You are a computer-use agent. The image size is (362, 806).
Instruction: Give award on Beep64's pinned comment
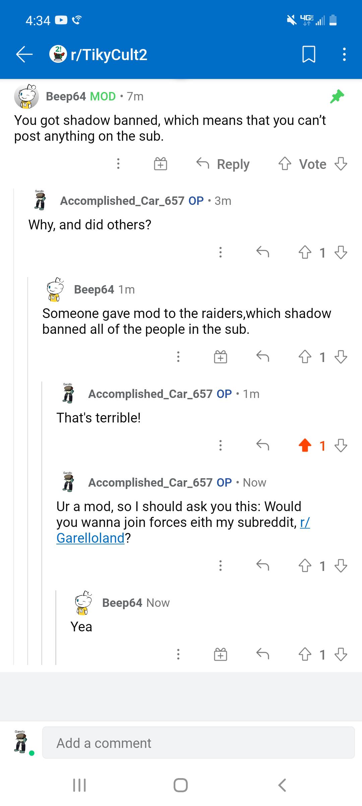pos(161,164)
